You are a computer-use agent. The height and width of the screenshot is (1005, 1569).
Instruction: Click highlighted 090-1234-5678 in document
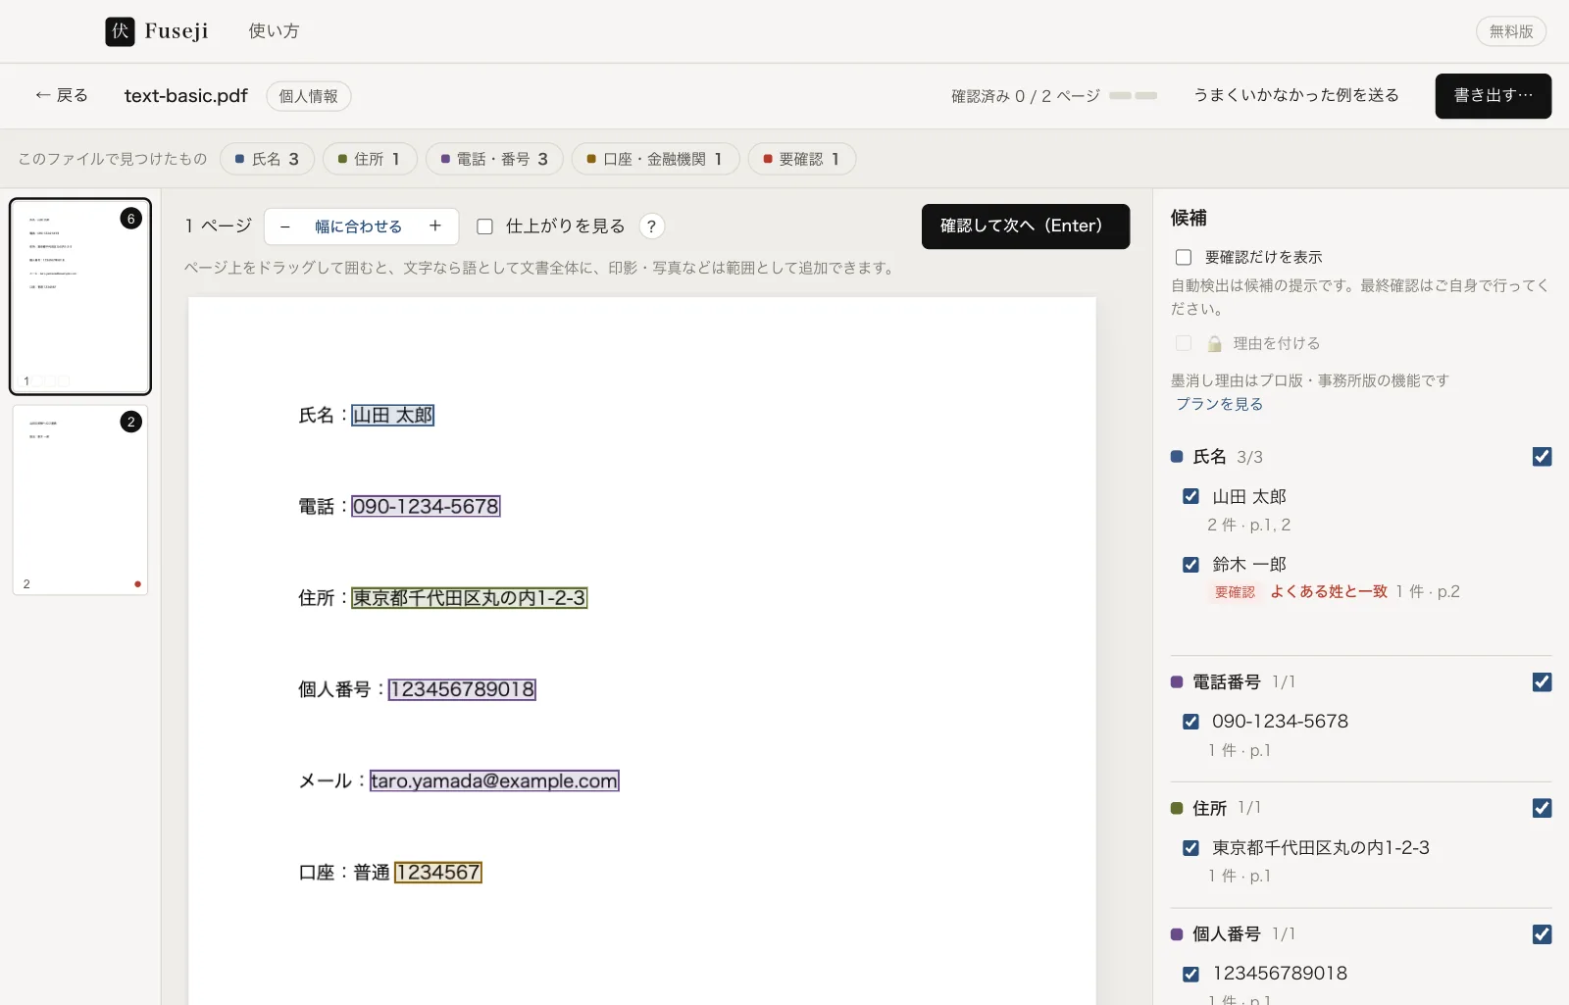[x=426, y=507]
